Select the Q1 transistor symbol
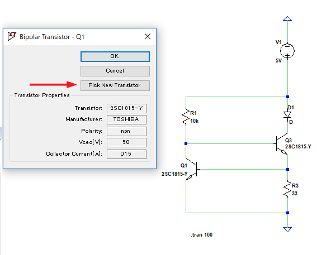 [x=193, y=169]
